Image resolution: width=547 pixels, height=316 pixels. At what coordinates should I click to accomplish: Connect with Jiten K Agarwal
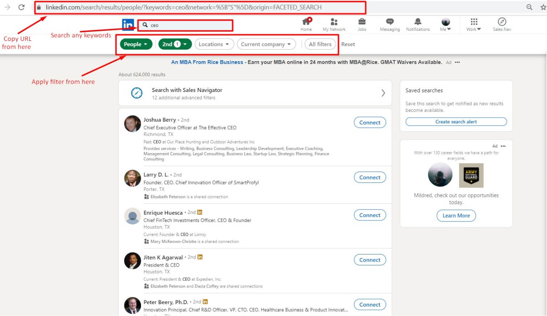click(370, 260)
